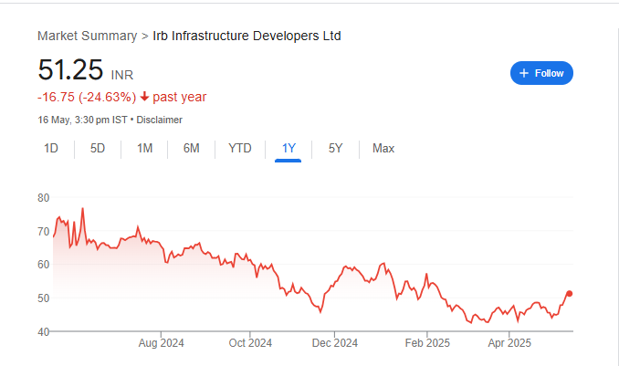Click the 60 y-axis value
This screenshot has width=619, height=366.
point(44,265)
